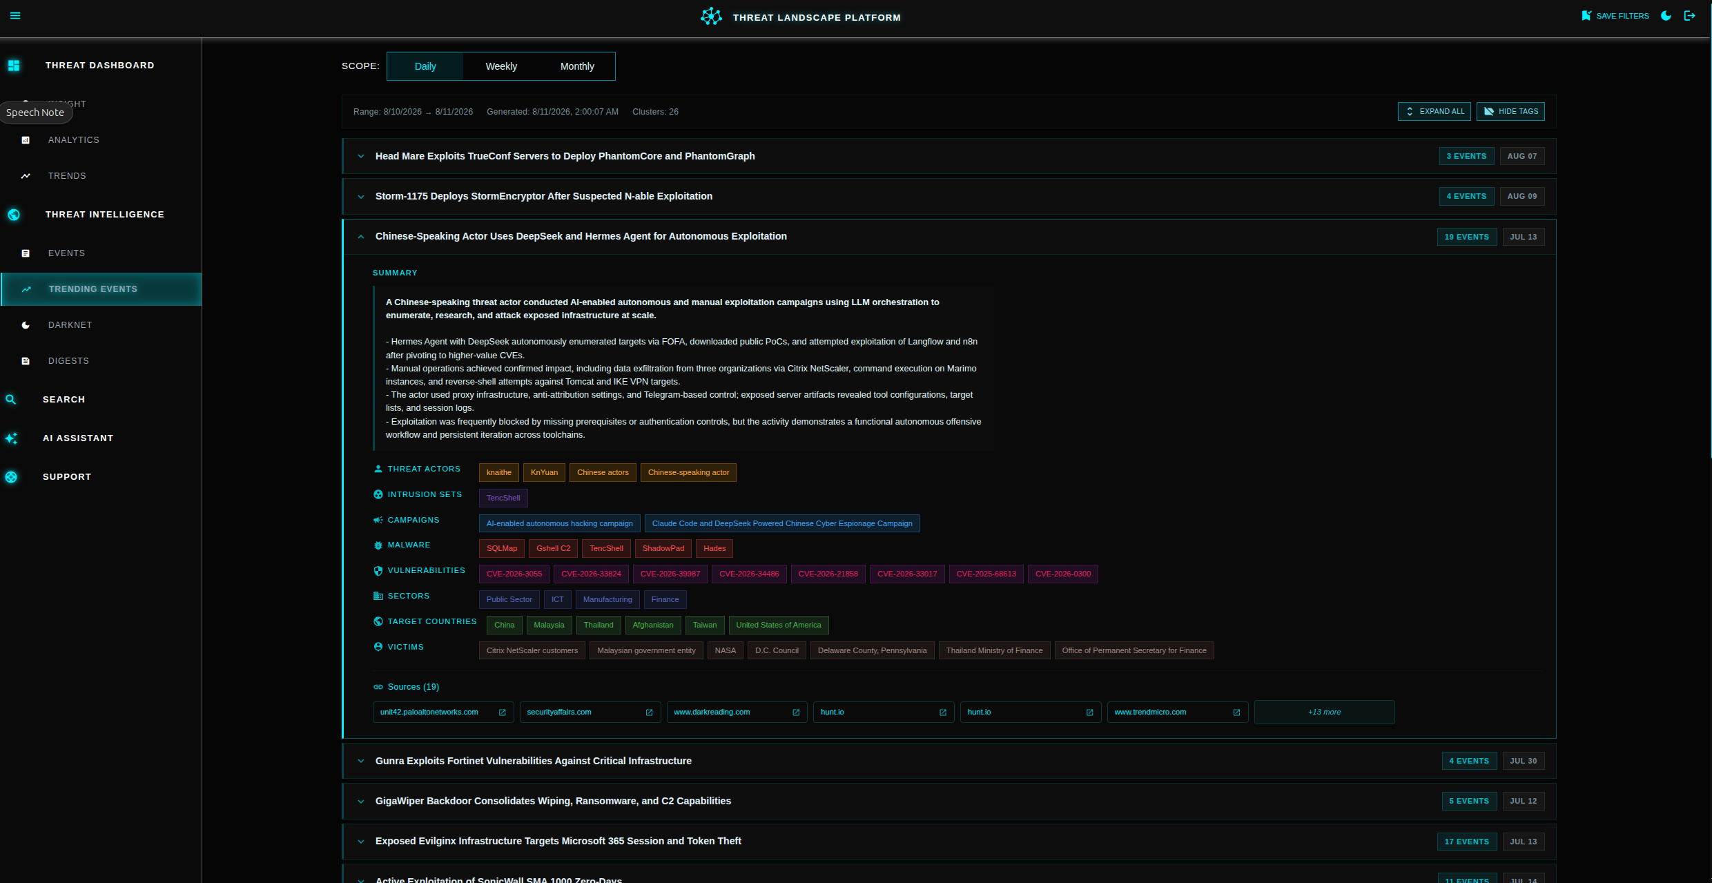Open unit42.paloaltonetworks.com external link icon
1712x883 pixels.
coord(503,712)
